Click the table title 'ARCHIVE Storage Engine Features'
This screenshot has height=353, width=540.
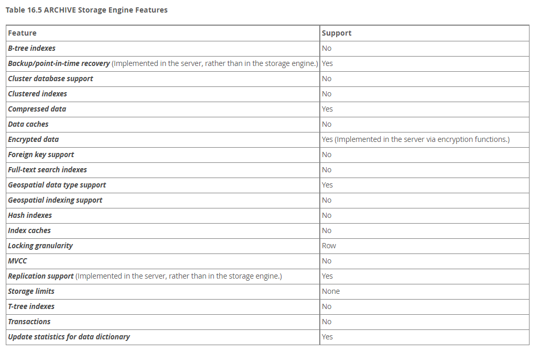87,10
